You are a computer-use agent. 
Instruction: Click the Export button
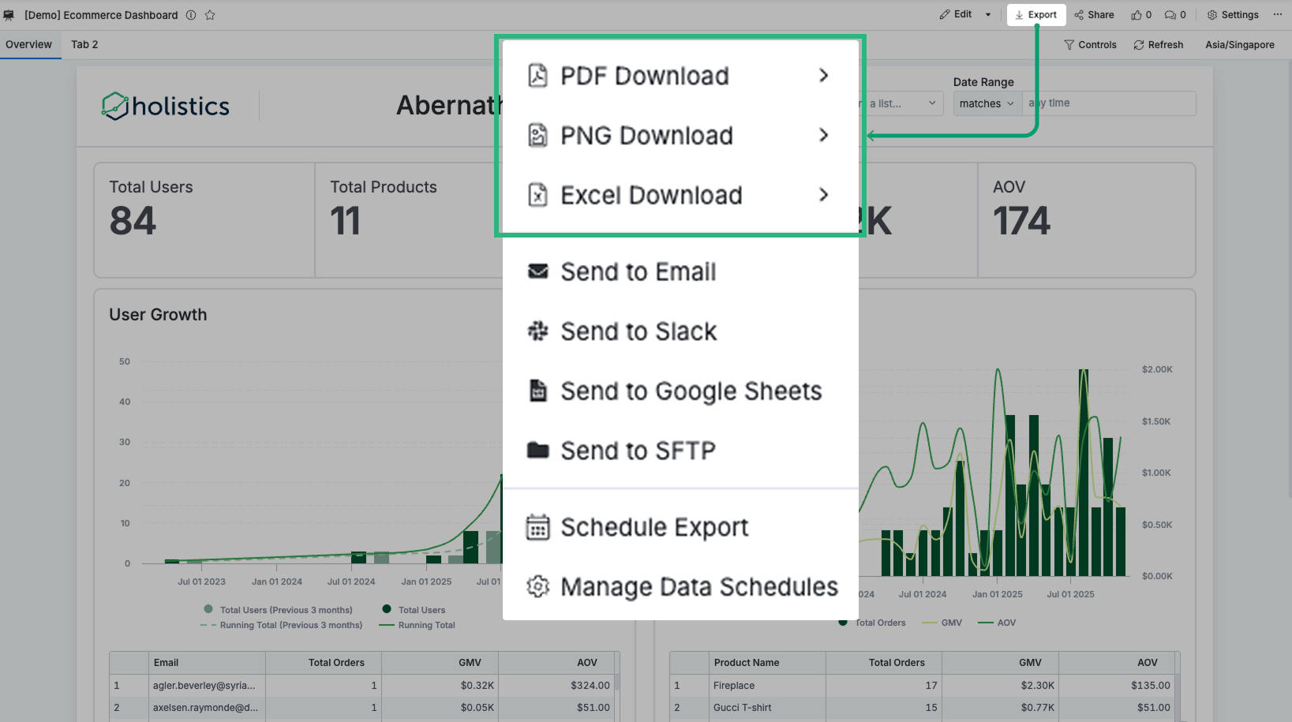[1036, 14]
